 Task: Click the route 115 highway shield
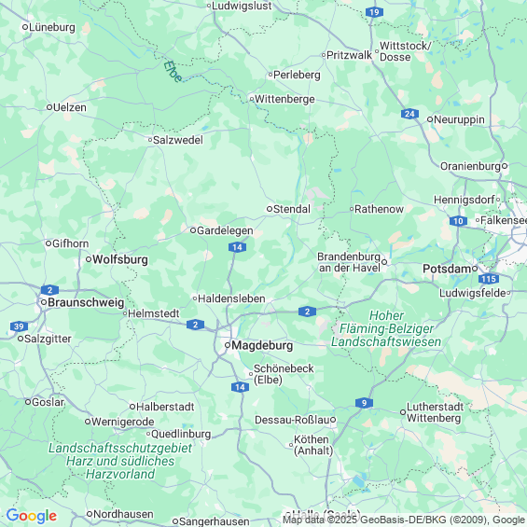tap(489, 279)
